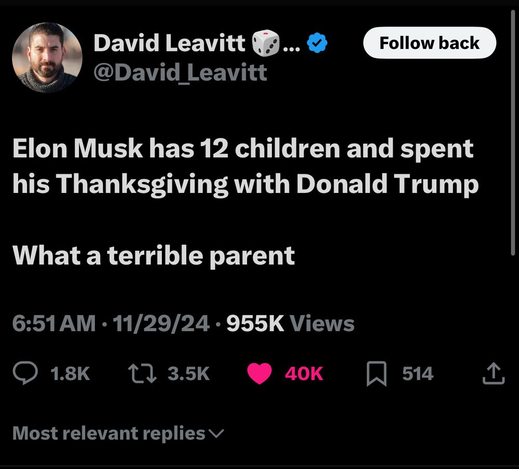
Task: Unlike the tweet via the pink heart
Action: 260,373
